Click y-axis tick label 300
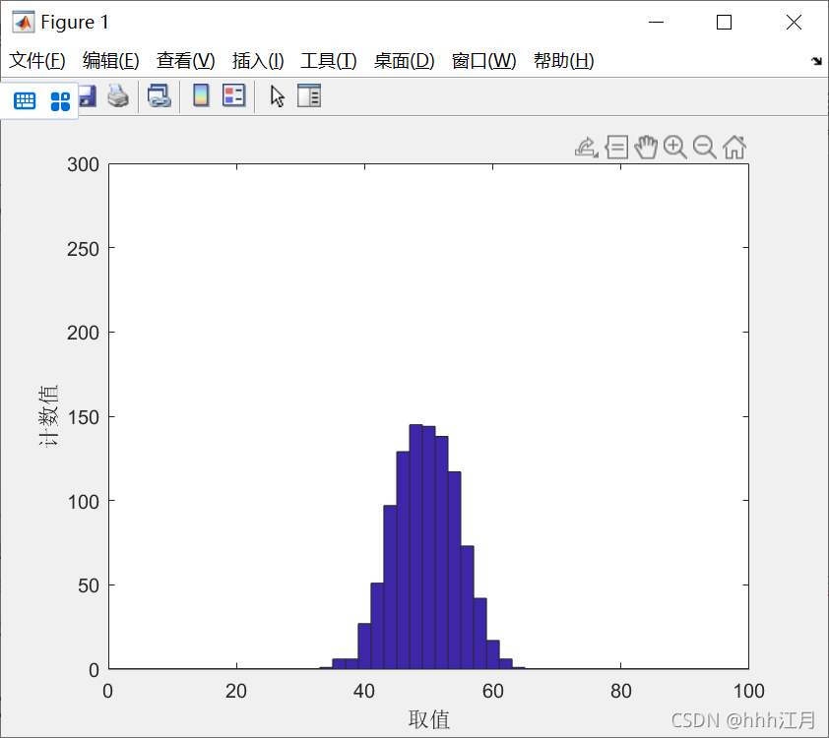Screen dimensions: 829x738 [83, 165]
